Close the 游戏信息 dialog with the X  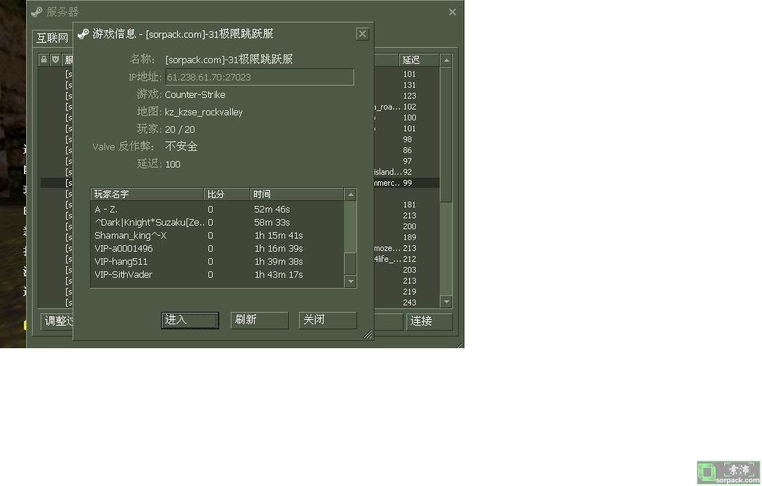coord(362,34)
